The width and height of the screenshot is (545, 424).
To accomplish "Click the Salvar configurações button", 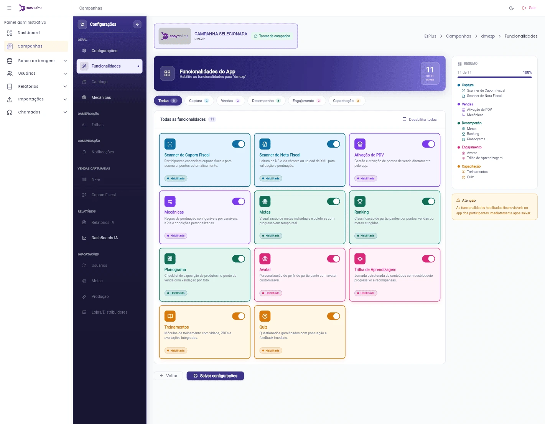I will coord(215,376).
